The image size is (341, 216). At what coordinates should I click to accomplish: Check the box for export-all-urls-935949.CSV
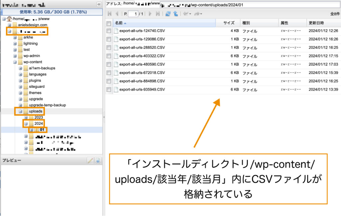(108, 89)
